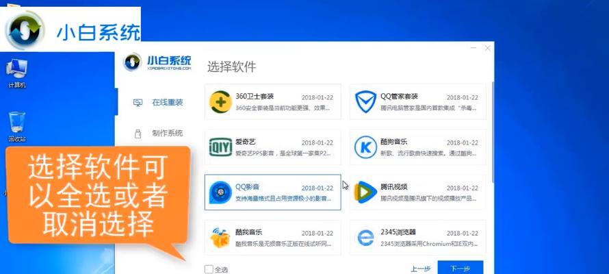
Task: Click the 360安全套装 description line
Action: tap(283, 108)
